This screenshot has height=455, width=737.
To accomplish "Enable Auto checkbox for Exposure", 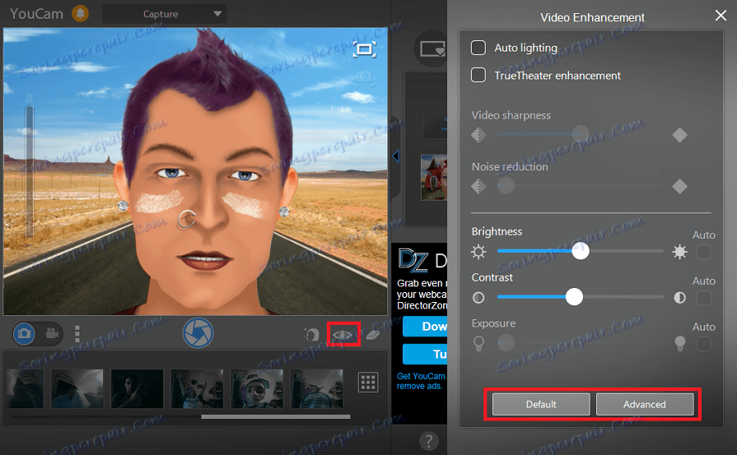I will pos(703,345).
